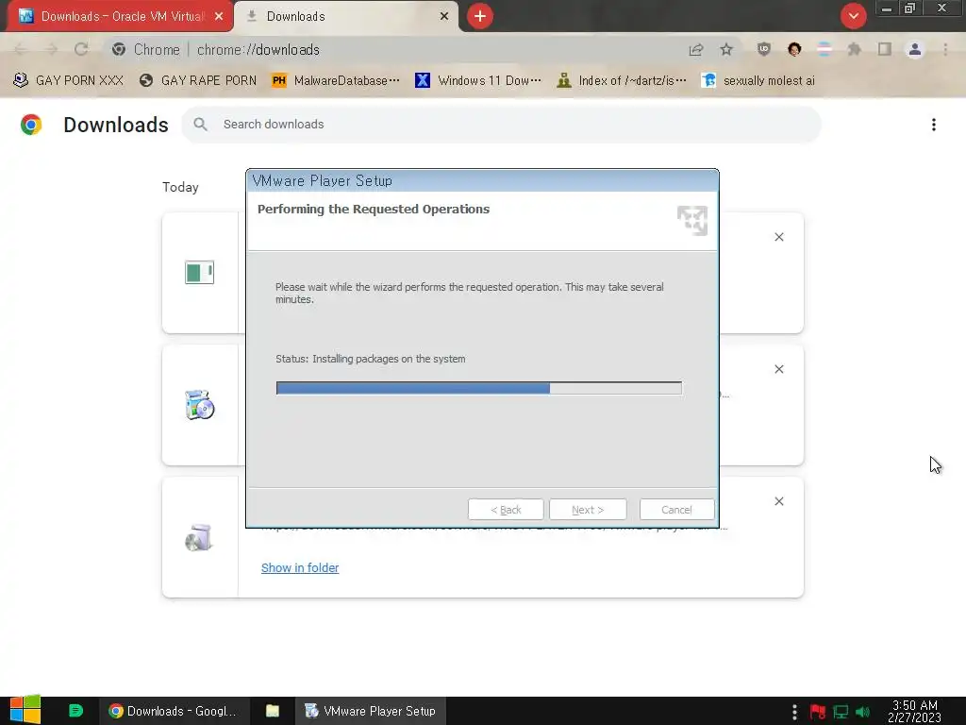The image size is (966, 725).
Task: Open the MalwareDatabase bookmark
Action: (x=336, y=81)
